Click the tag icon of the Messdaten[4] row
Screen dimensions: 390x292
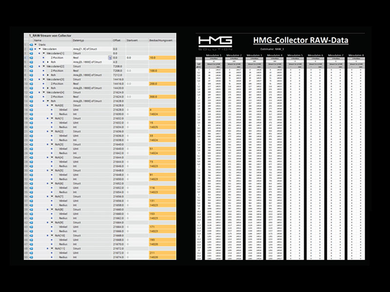[x=31, y=92]
